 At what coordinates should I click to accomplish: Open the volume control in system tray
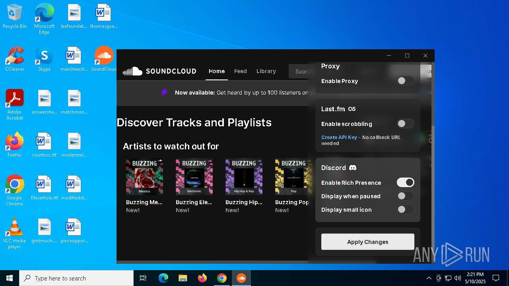click(458, 278)
